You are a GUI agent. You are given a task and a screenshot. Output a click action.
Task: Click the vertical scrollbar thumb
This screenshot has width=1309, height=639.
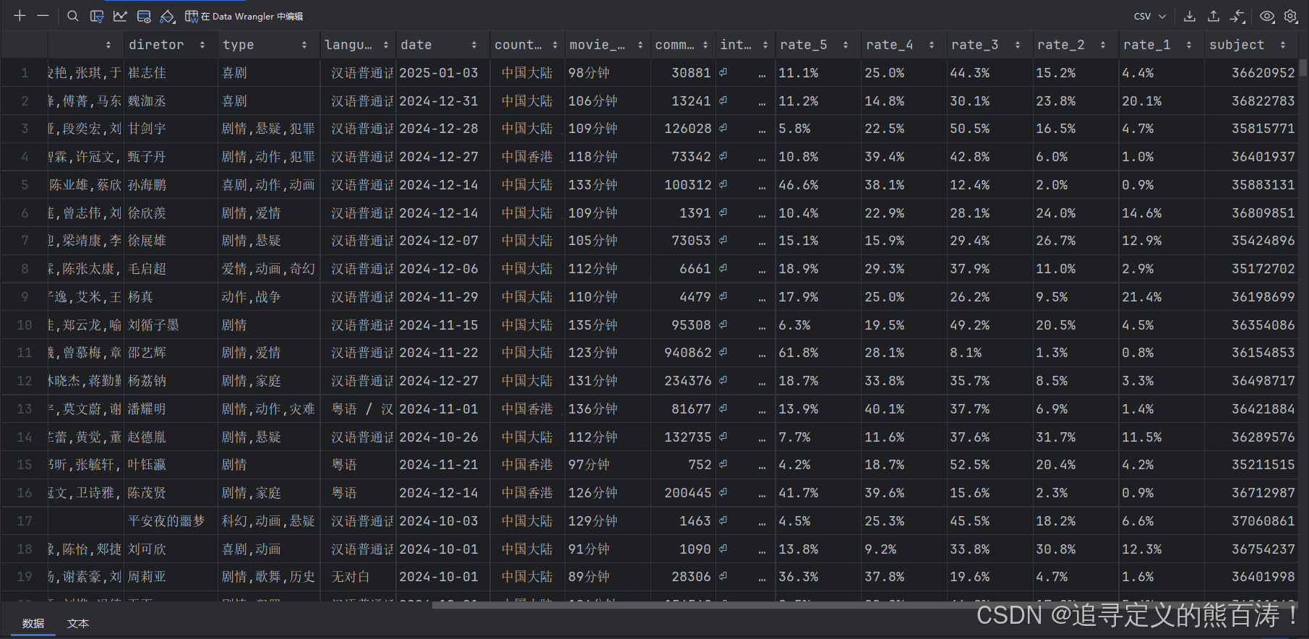coord(1303,67)
